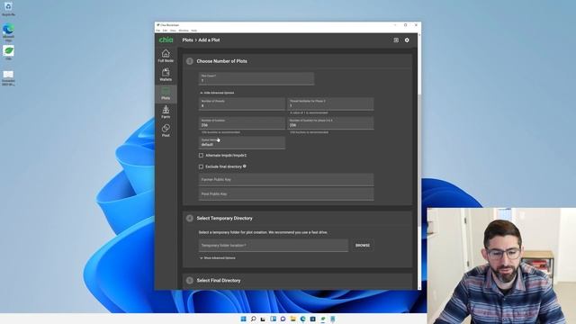The image size is (576, 324).
Task: Open the Edit menu
Action: point(165,31)
